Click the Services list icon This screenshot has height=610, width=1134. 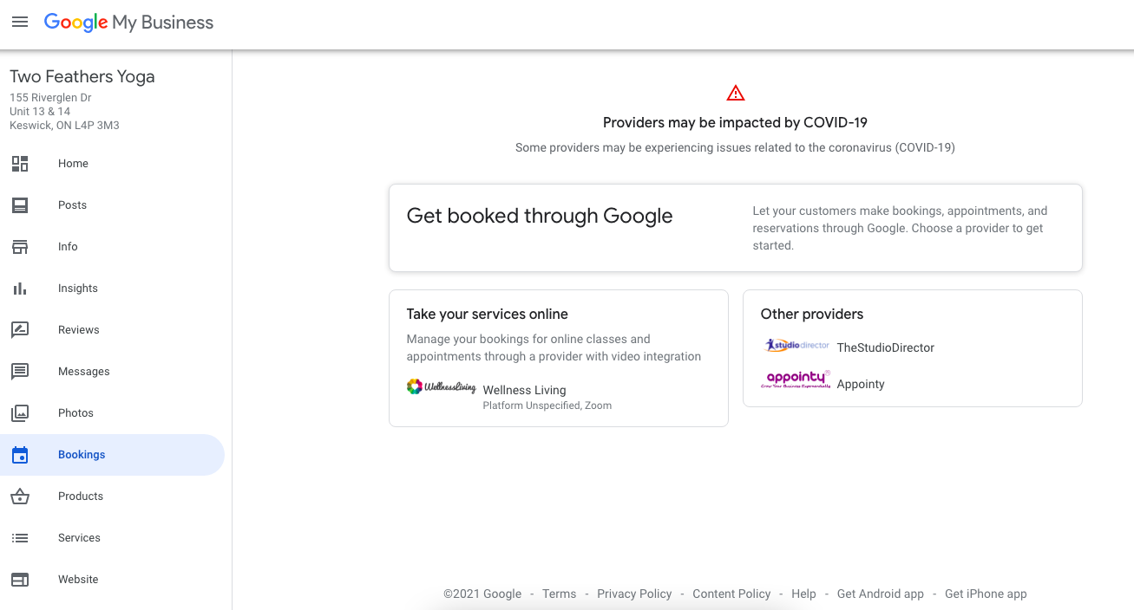point(20,538)
